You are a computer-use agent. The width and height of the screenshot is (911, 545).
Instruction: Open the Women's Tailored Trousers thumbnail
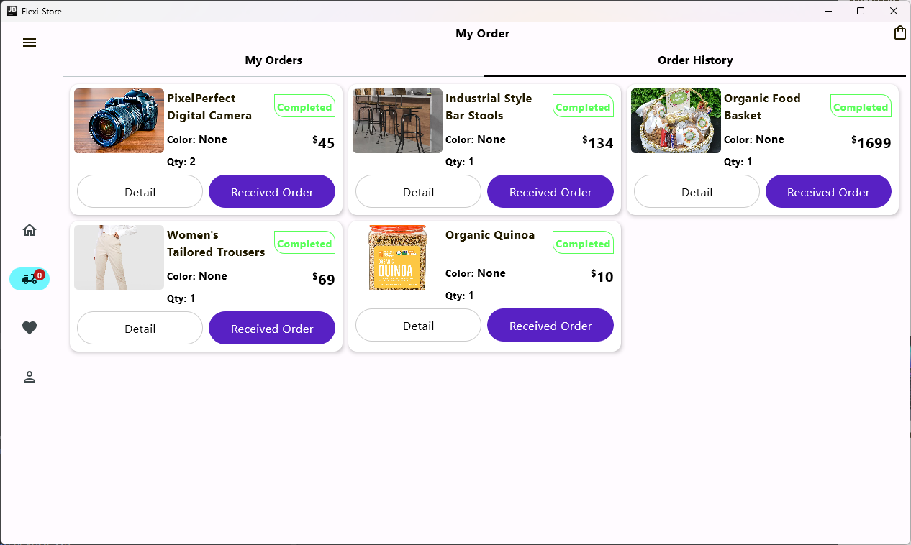coord(119,257)
